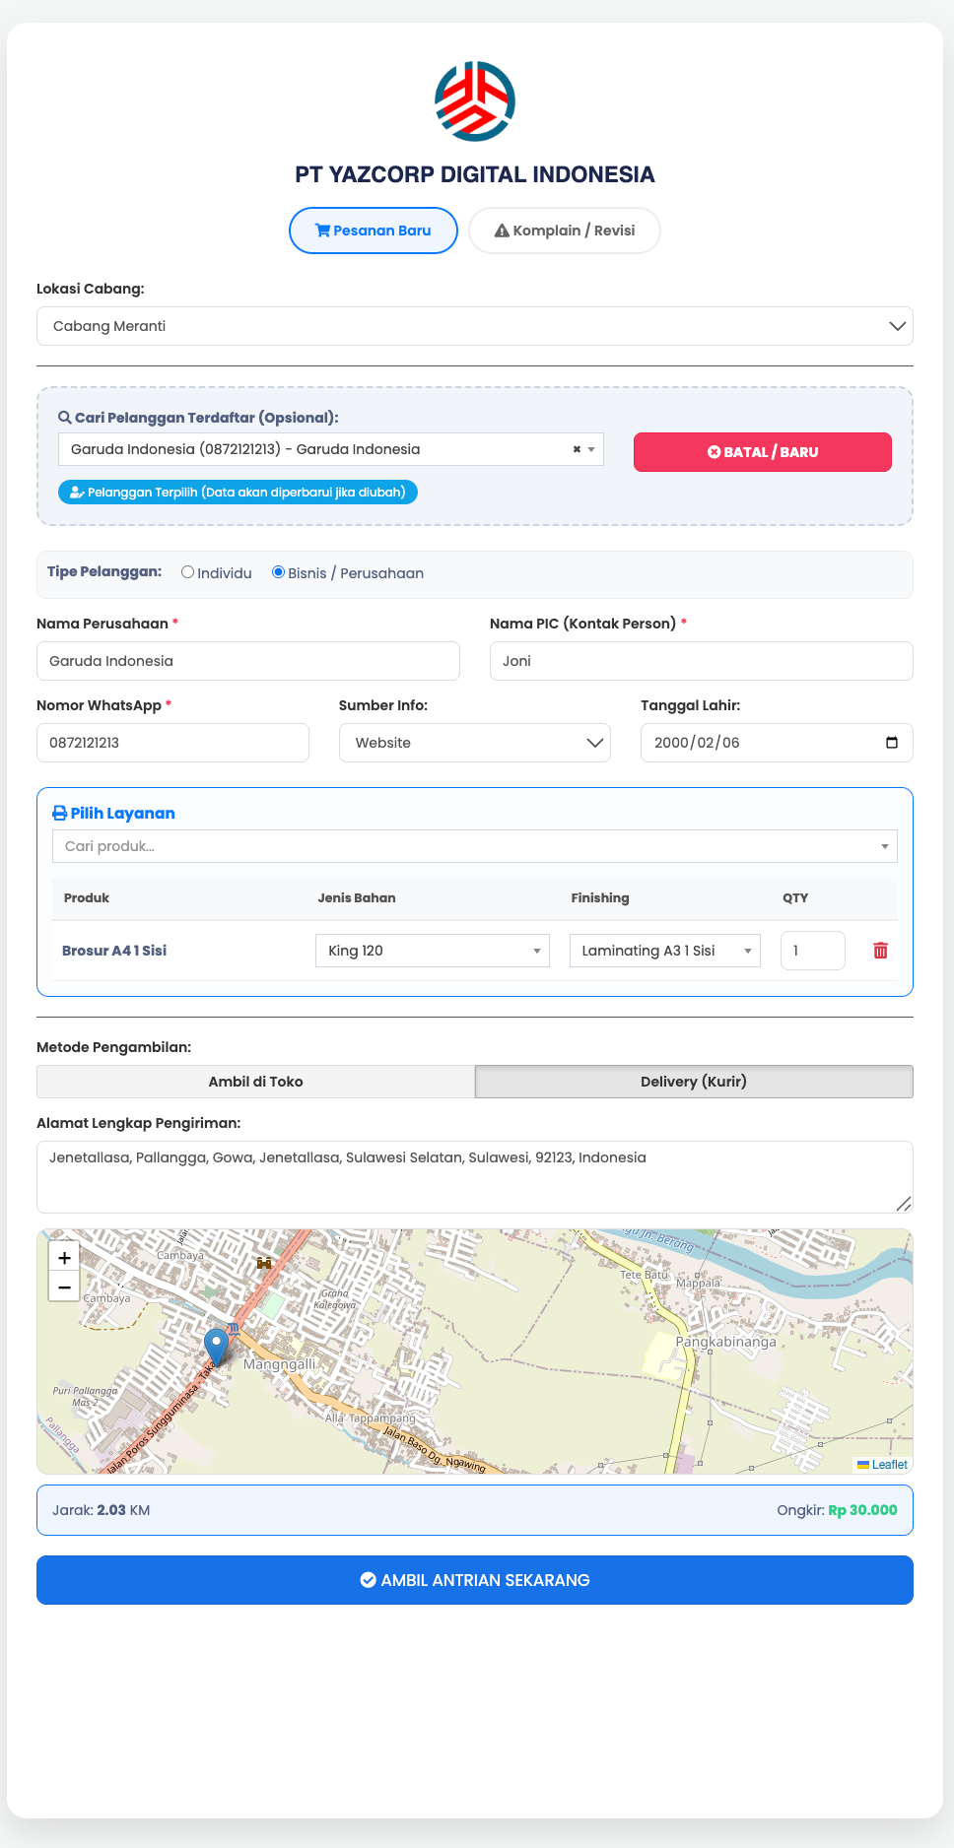The width and height of the screenshot is (954, 1848).
Task: Switch to the Komplain / Revisi tab
Action: tap(565, 231)
